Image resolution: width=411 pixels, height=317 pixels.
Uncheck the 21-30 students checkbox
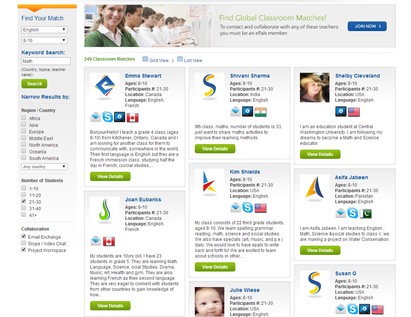(24, 201)
